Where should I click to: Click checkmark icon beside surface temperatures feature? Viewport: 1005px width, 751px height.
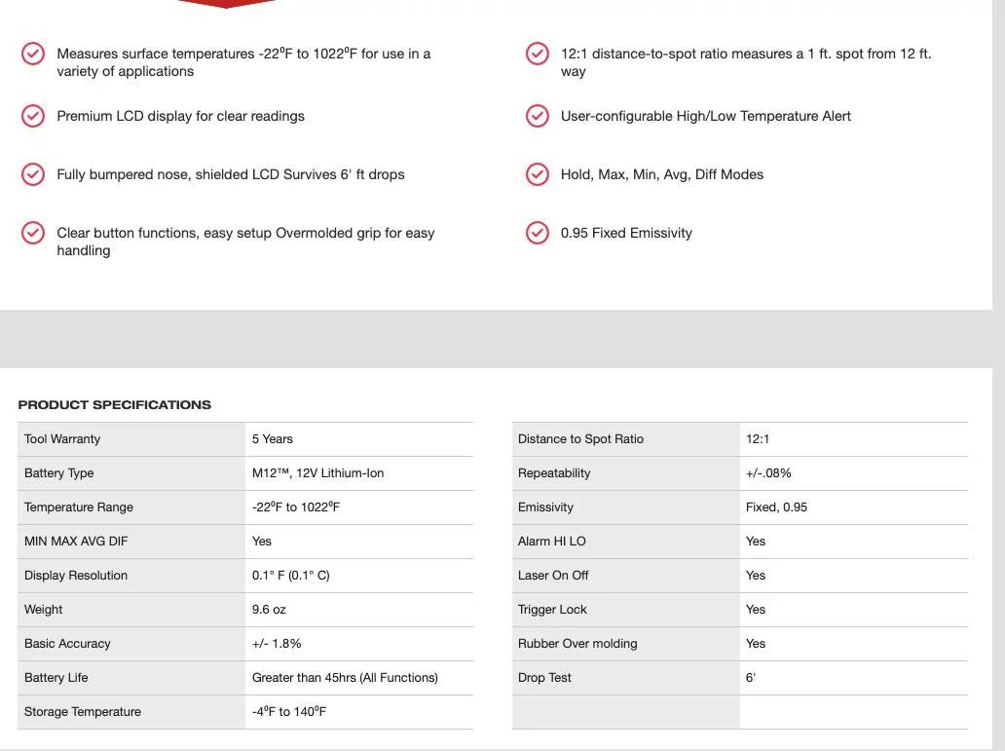pos(33,54)
